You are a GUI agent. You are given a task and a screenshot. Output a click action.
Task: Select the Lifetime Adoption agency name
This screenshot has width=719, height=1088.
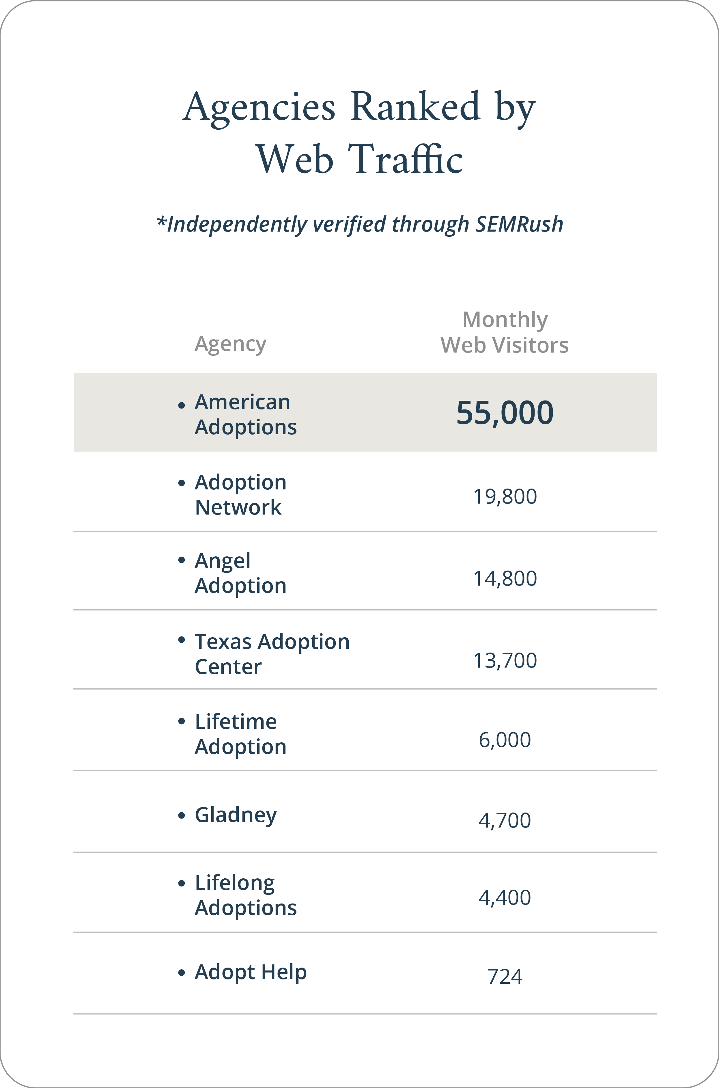[x=241, y=734]
